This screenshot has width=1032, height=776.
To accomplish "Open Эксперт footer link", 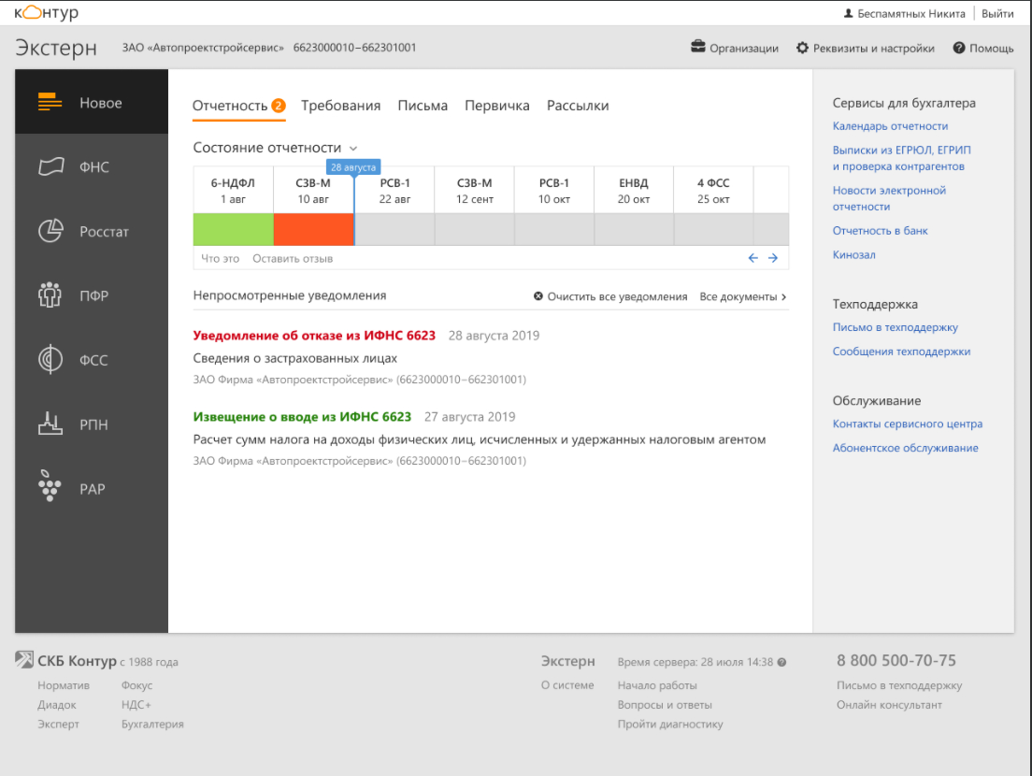I will (58, 724).
